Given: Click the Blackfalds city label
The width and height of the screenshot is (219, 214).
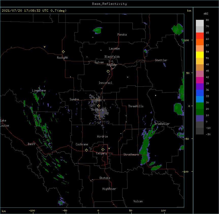Looking at the screenshot, I should pos(112,57).
